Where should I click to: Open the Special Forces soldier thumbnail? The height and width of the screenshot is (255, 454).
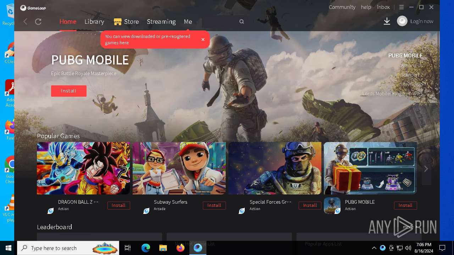(x=275, y=168)
